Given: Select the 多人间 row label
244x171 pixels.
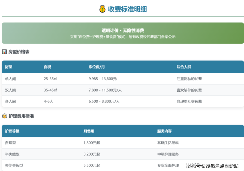Looking at the screenshot, I should tap(11, 101).
